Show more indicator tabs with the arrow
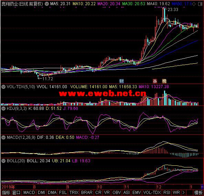 183,192
